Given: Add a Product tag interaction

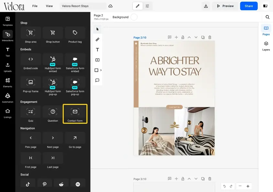Looking at the screenshot, I should pyautogui.click(x=75, y=35).
